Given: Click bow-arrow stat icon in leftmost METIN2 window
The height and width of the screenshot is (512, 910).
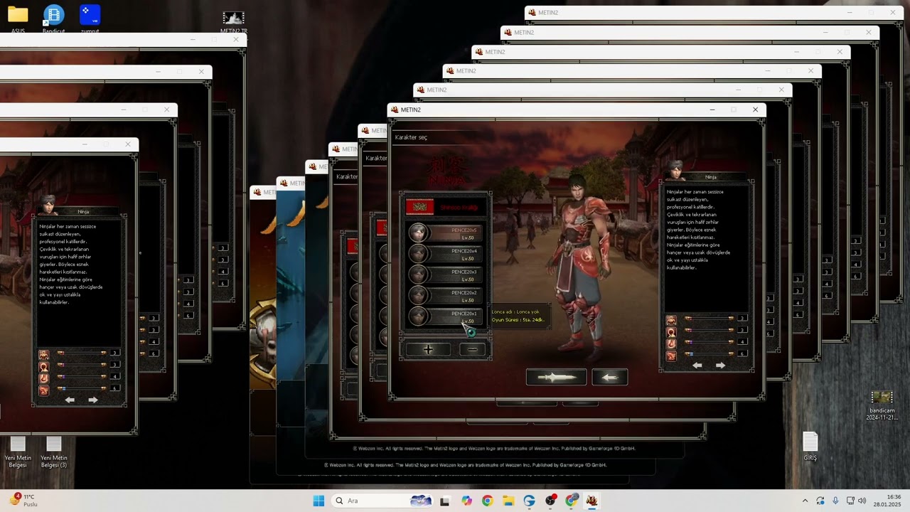Looking at the screenshot, I should coord(43,390).
